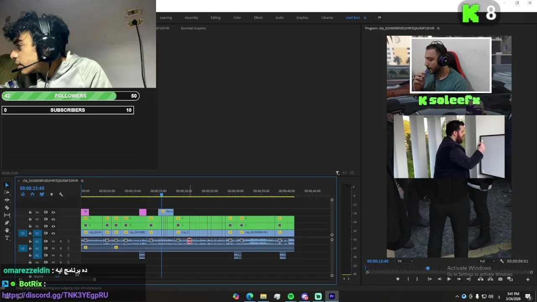Select the Hand tool

point(7,230)
